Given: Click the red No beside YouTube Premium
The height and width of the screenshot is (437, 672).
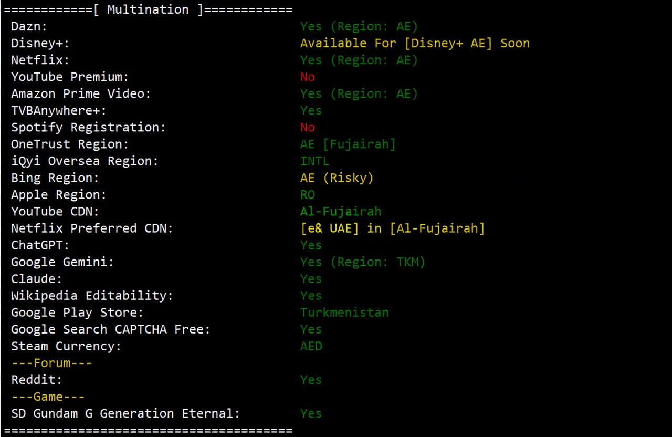Looking at the screenshot, I should pos(308,77).
